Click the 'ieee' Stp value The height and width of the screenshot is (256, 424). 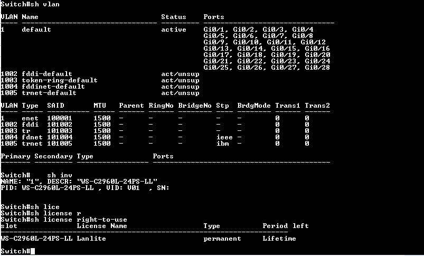click(x=224, y=137)
